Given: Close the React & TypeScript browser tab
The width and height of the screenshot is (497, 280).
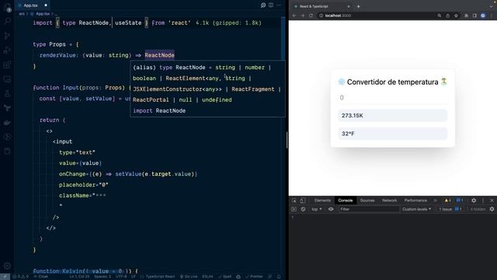Looking at the screenshot, I should click(349, 6).
